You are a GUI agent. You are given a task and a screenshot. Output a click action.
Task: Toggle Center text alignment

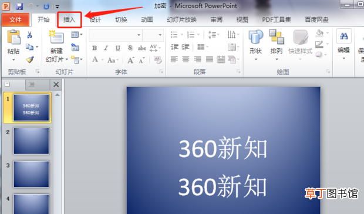click(x=186, y=59)
